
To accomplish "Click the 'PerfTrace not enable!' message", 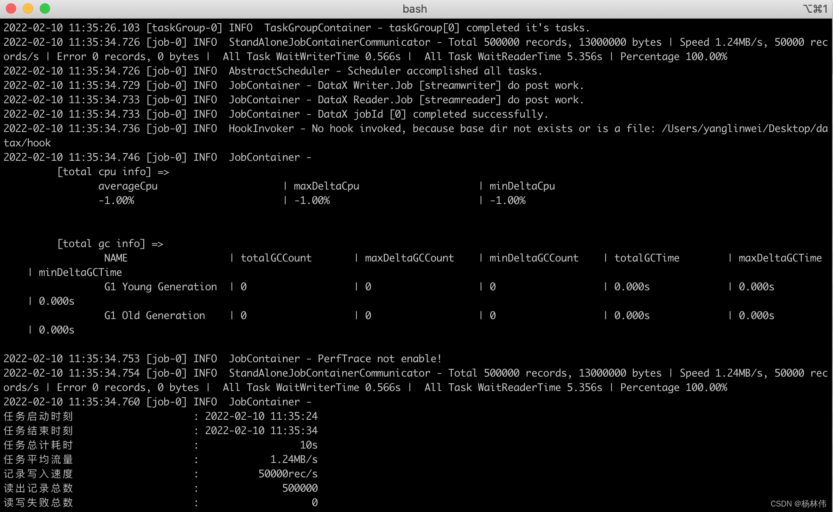I will tap(379, 359).
